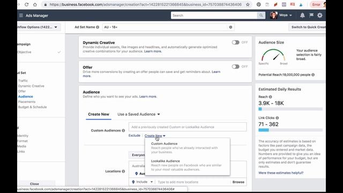Viewport: 343px width, 193px height.
Task: Open Learn more link for Offer
Action: pyautogui.click(x=216, y=72)
